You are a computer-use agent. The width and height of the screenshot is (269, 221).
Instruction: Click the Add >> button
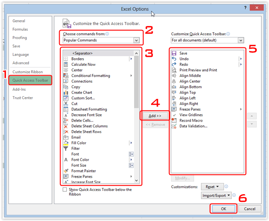155,116
